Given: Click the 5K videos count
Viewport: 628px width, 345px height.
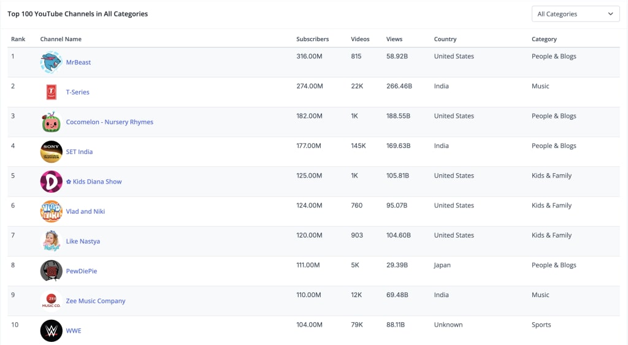Looking at the screenshot, I should pos(355,265).
